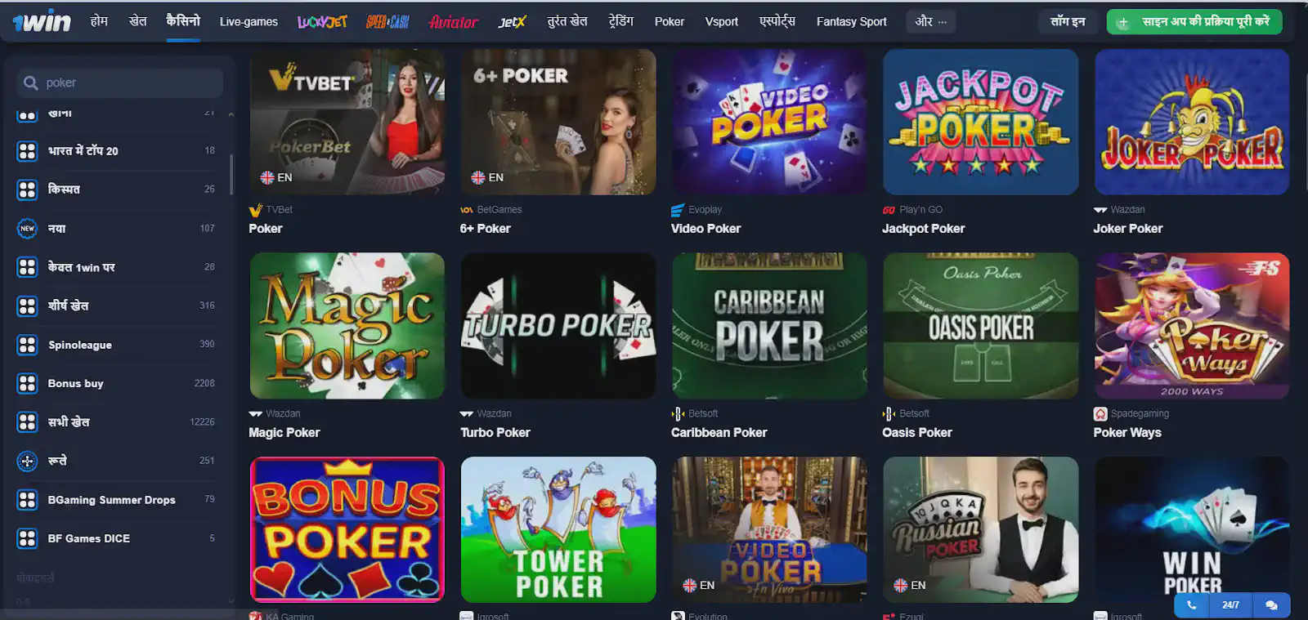Click the लॉग इन button
Screen dimensions: 1308x620
tap(1068, 21)
